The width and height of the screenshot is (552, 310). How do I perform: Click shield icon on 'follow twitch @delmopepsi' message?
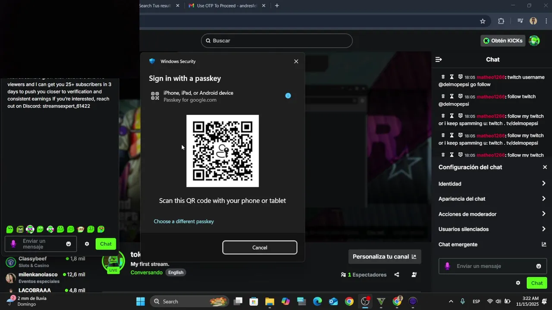(460, 96)
